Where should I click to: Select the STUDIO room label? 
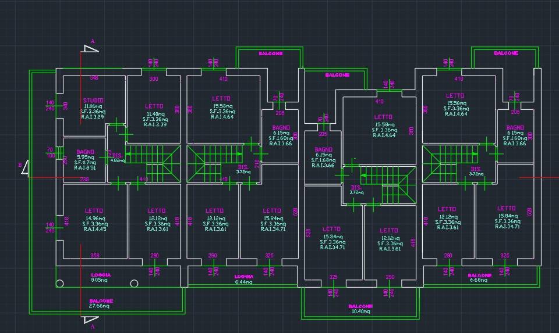pos(93,101)
